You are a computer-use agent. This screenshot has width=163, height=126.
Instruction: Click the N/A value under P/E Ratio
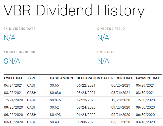[x=103, y=61]
